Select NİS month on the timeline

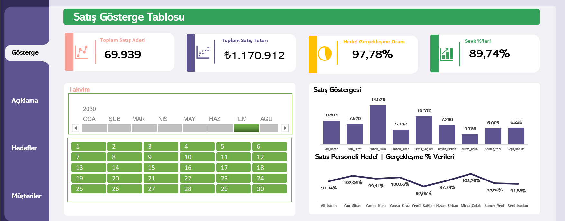pyautogui.click(x=170, y=128)
